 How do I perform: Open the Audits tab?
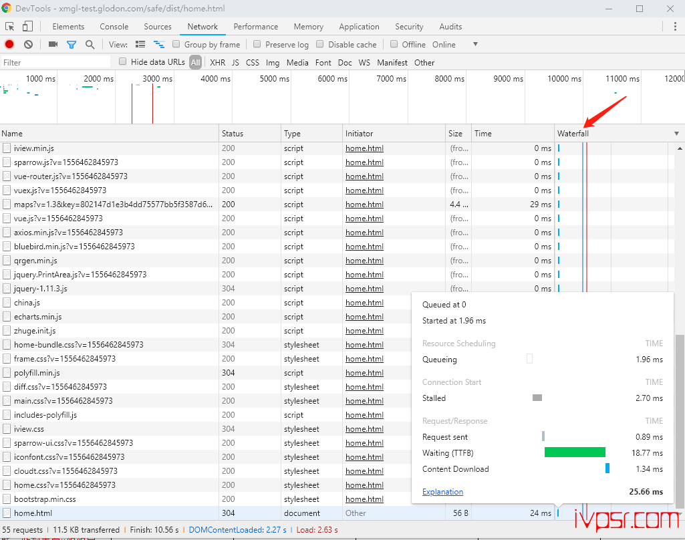[x=450, y=27]
